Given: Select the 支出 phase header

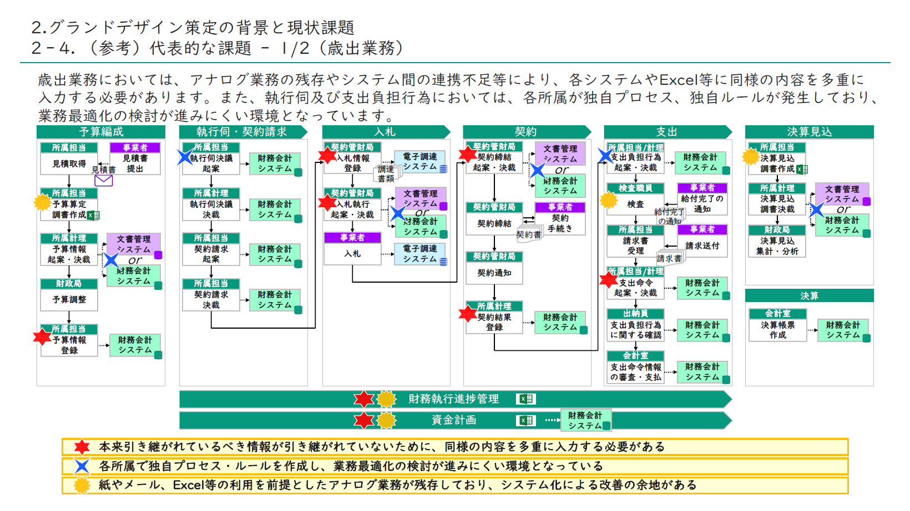Looking at the screenshot, I should point(666,132).
